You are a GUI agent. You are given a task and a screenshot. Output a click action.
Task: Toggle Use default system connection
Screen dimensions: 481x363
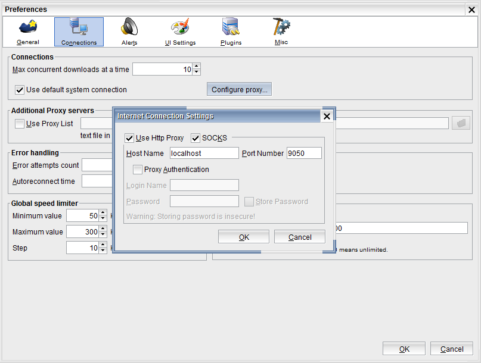pos(20,90)
